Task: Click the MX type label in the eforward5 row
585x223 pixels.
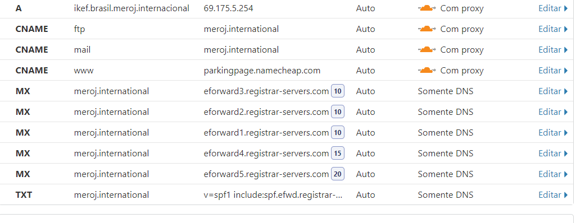Action: pyautogui.click(x=22, y=174)
